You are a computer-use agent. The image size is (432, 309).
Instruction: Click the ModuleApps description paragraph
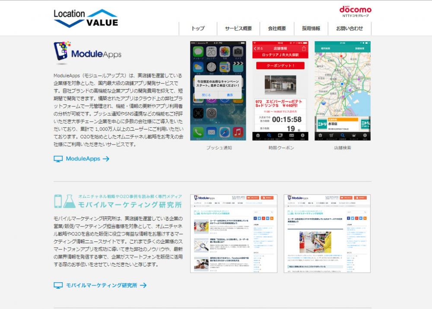[118, 110]
